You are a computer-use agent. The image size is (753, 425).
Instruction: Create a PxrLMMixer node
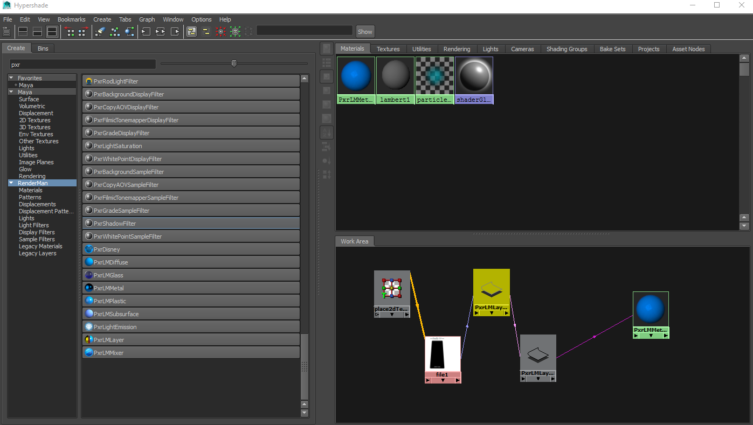coord(191,353)
